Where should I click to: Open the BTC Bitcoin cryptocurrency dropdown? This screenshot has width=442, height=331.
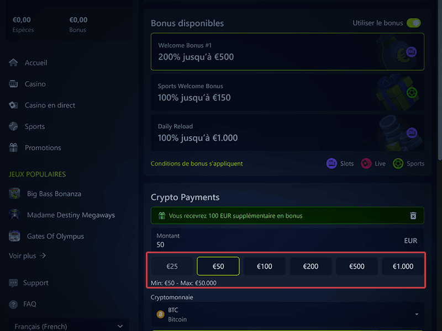[x=287, y=314]
